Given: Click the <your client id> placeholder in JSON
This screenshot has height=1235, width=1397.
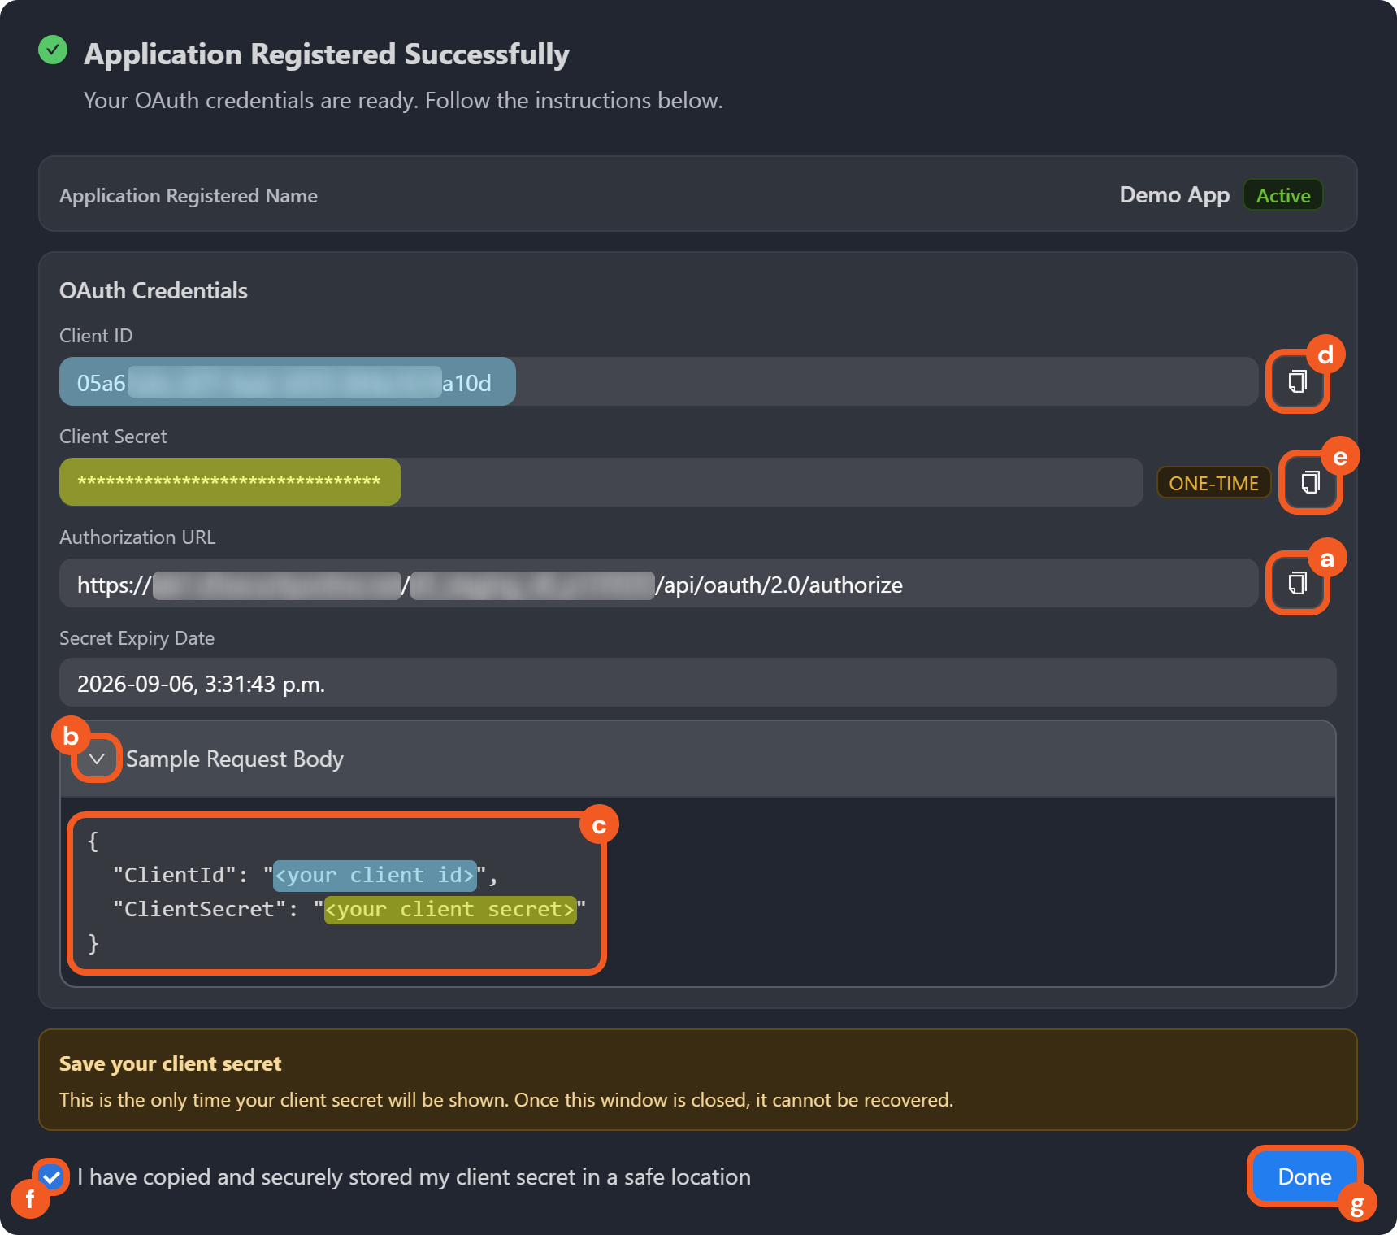Looking at the screenshot, I should click(375, 875).
